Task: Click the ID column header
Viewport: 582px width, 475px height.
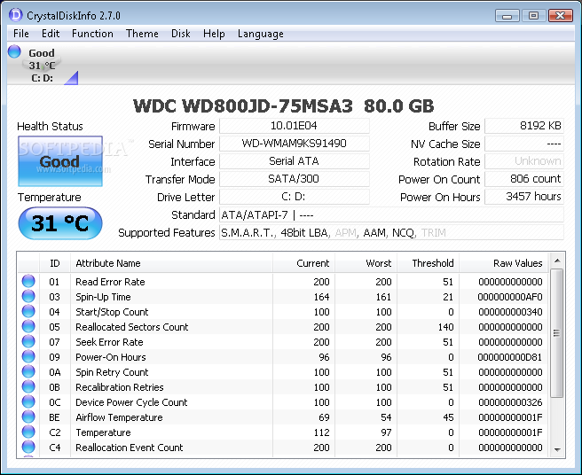Action: (x=55, y=263)
